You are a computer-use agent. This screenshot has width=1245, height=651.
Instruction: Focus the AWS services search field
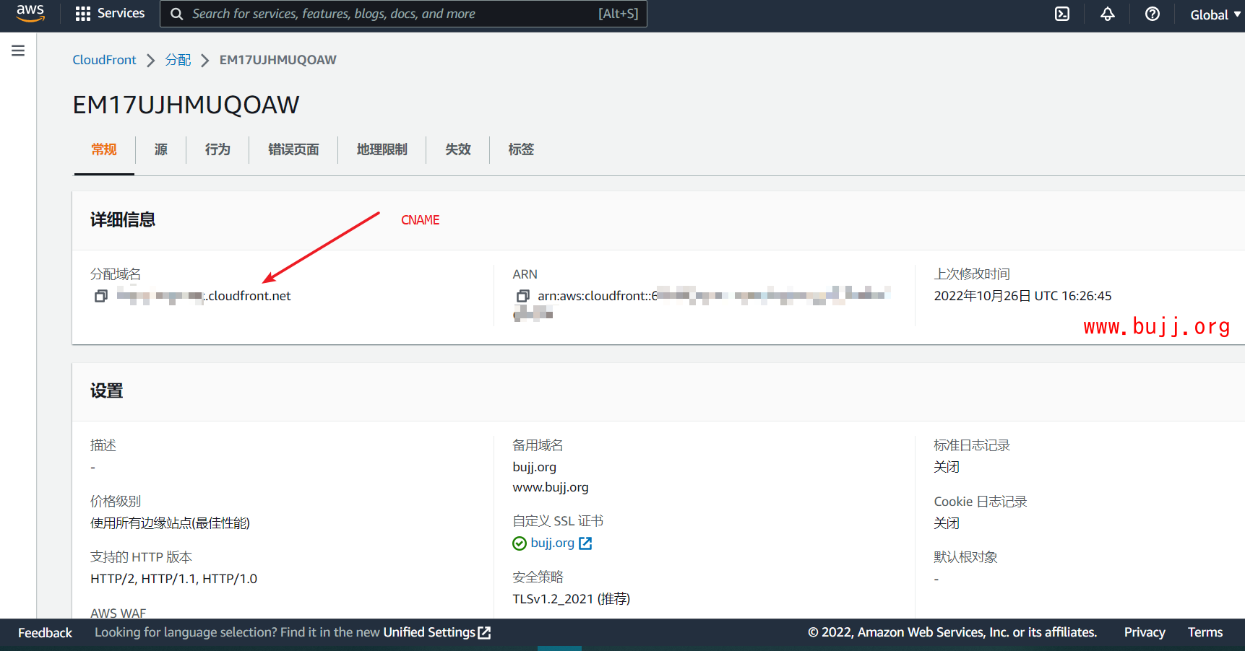[403, 14]
